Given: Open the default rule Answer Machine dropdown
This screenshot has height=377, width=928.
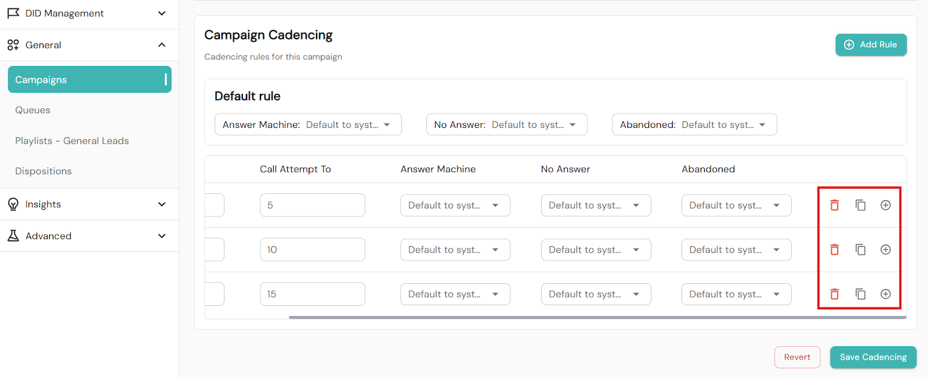Looking at the screenshot, I should coord(308,125).
